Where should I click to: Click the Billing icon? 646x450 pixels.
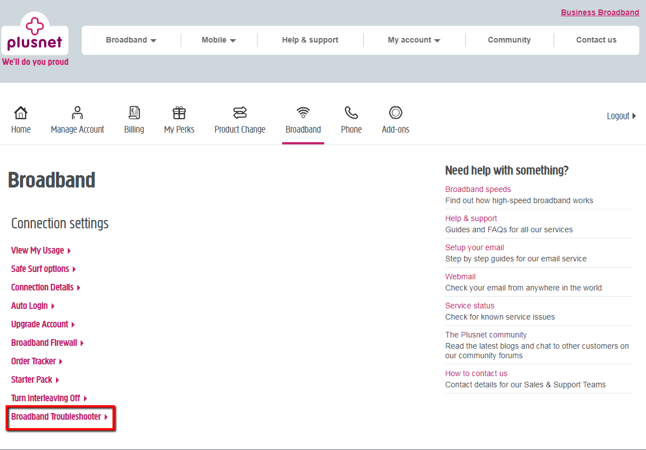coord(134,119)
